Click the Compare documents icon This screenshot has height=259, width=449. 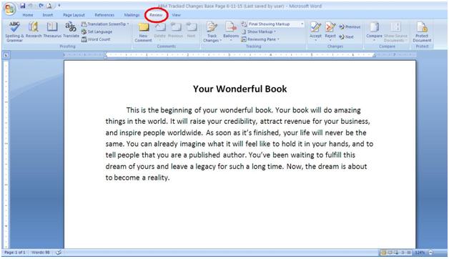coord(374,27)
